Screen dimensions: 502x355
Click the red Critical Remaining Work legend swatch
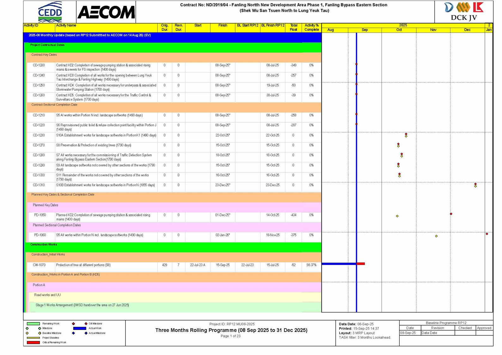point(33,342)
